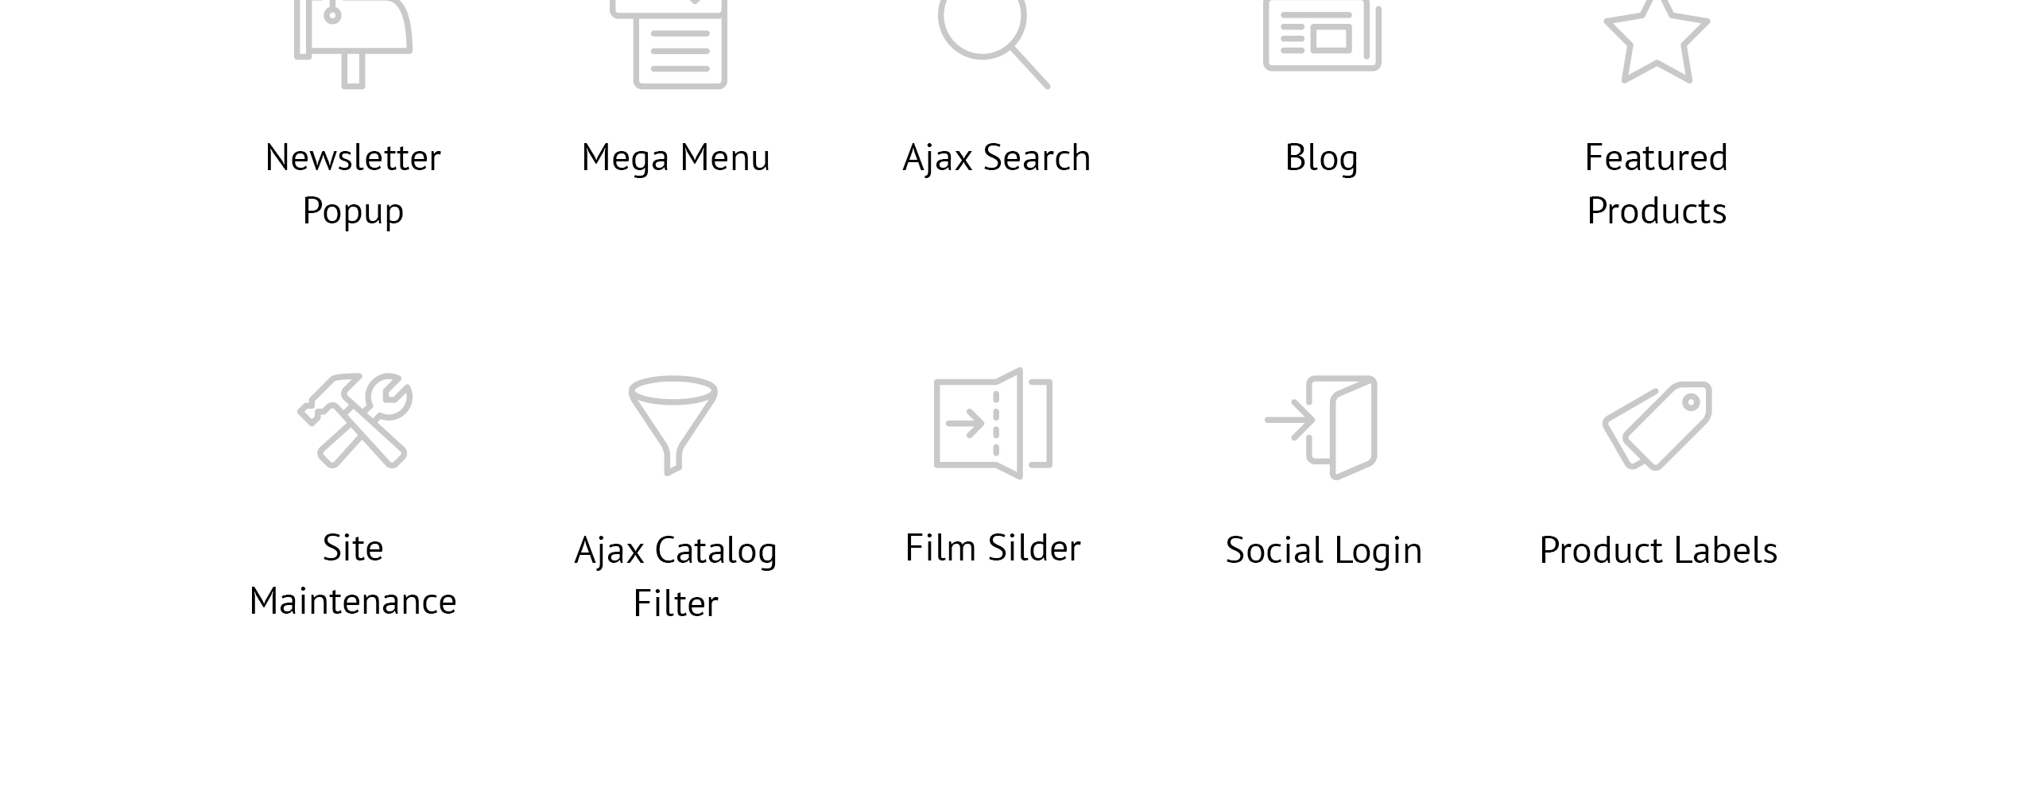Select the Featured Products text label
The width and height of the screenshot is (2035, 795).
pos(1657,184)
